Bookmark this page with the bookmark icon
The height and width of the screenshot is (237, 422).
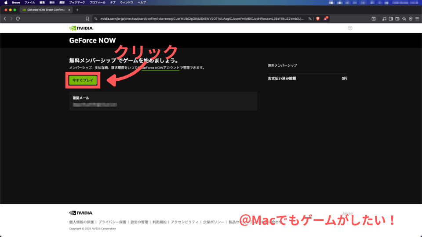87,18
